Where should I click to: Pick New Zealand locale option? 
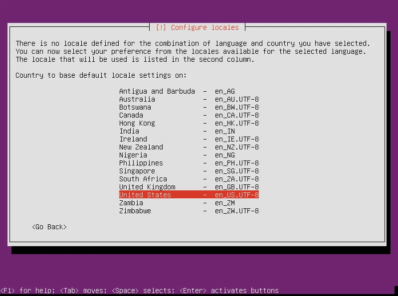[x=189, y=147]
